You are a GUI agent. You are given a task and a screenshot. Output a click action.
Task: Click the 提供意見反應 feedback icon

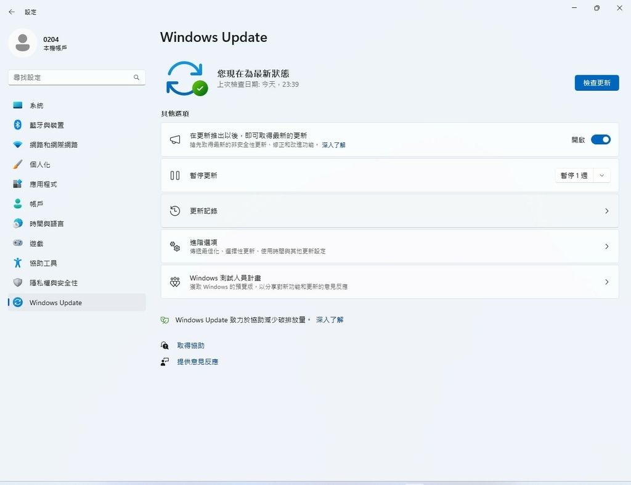point(165,361)
